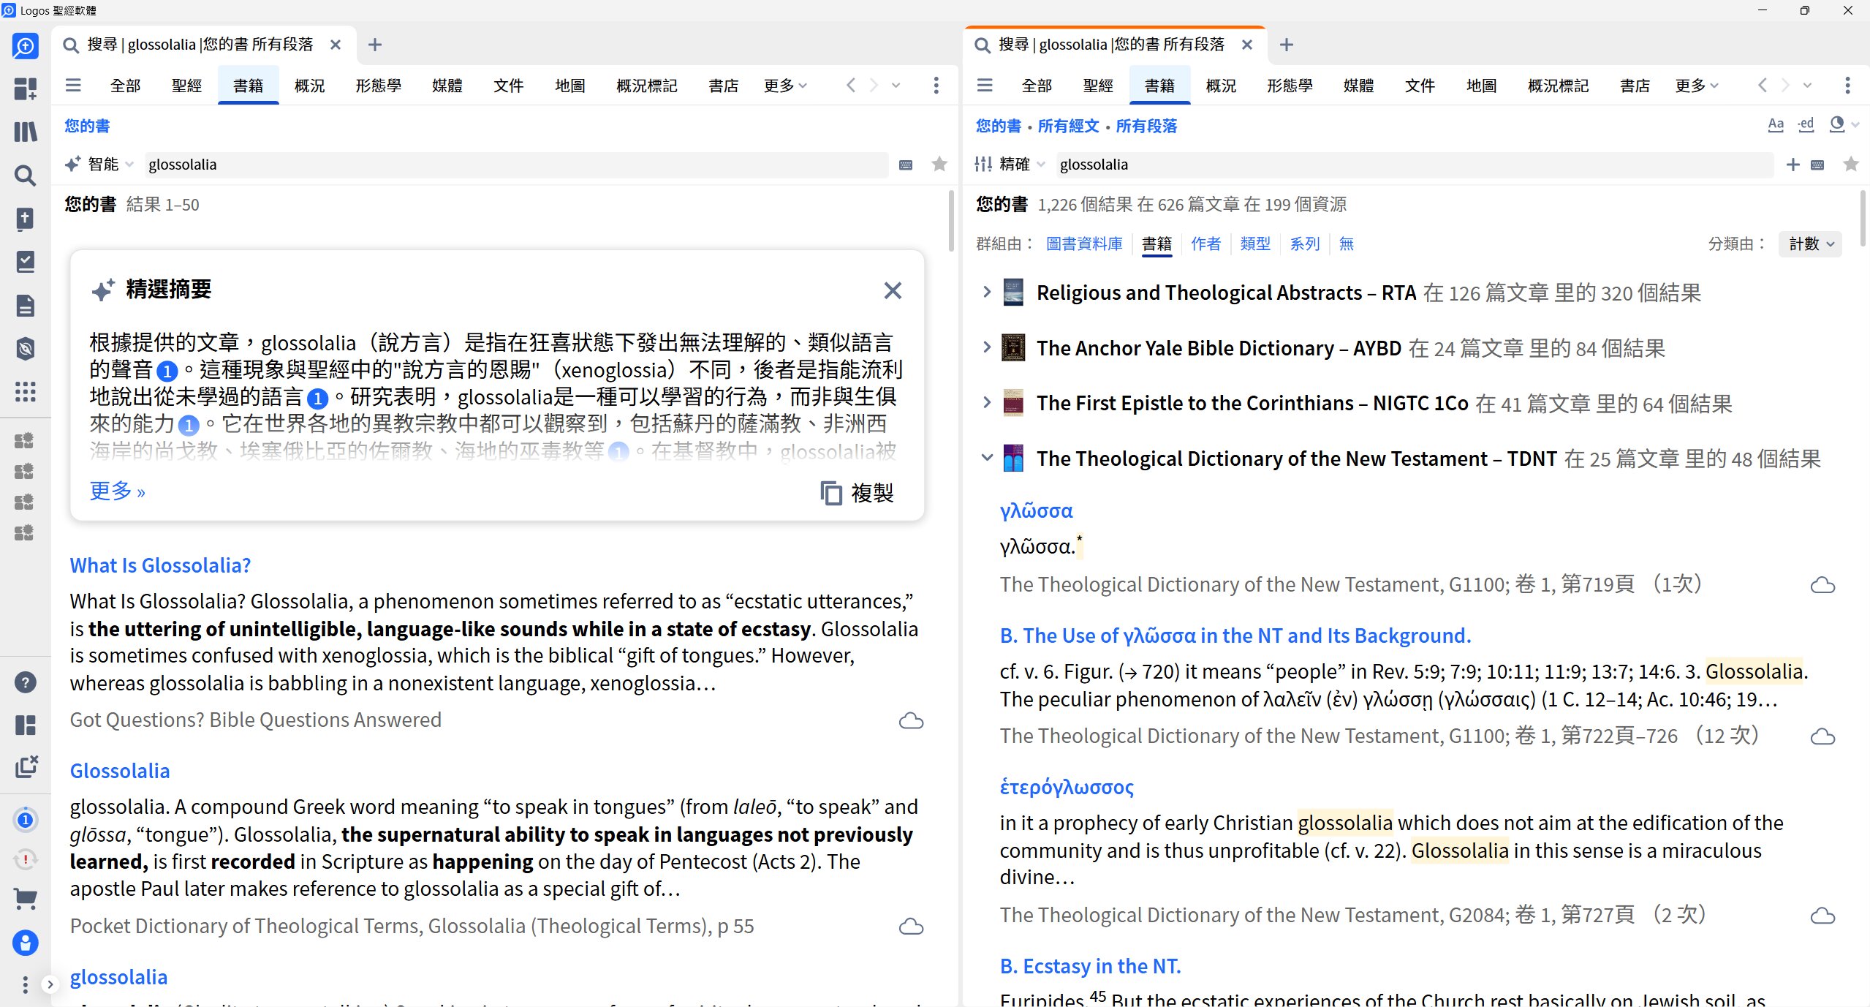Toggle match all word forms ed option
Image resolution: width=1870 pixels, height=1007 pixels.
pos(1806,125)
